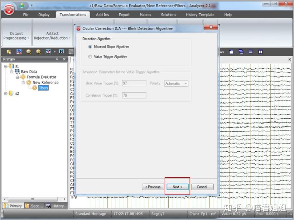Click the bold R toolbar icon
This screenshot has height=220, width=294.
pyautogui.click(x=61, y=52)
